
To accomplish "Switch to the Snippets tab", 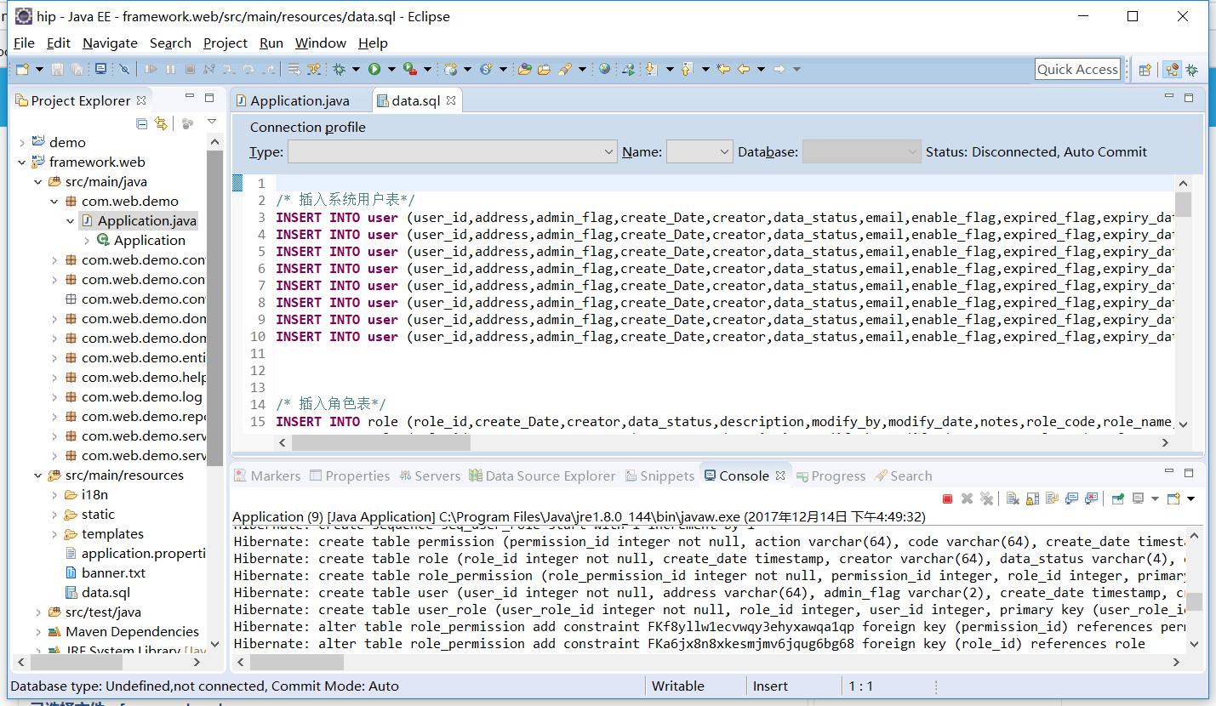I will click(x=659, y=476).
